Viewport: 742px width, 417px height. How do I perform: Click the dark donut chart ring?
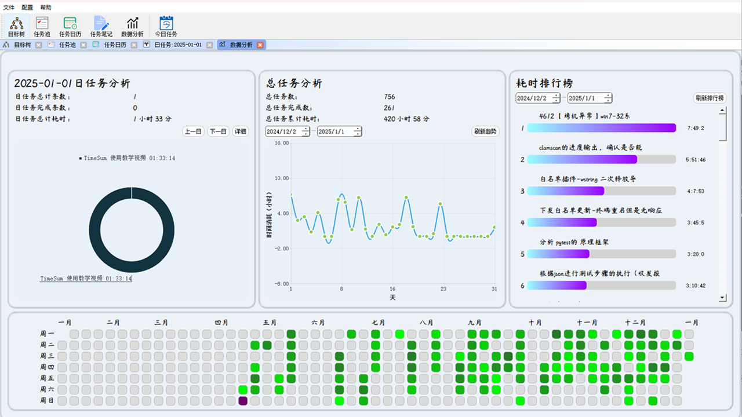pos(96,230)
